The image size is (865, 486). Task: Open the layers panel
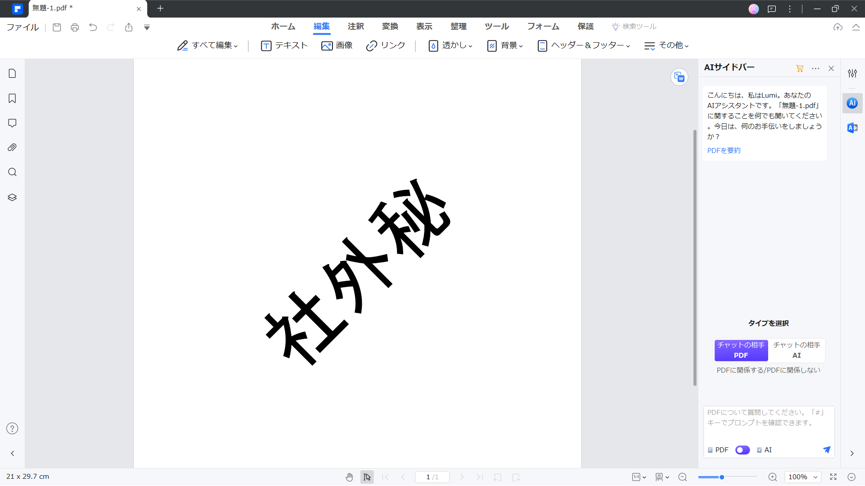click(x=12, y=197)
